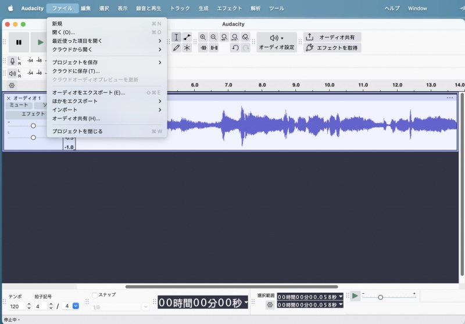The width and height of the screenshot is (465, 324).
Task: Click the timeline options gear icon
Action: 12,85
